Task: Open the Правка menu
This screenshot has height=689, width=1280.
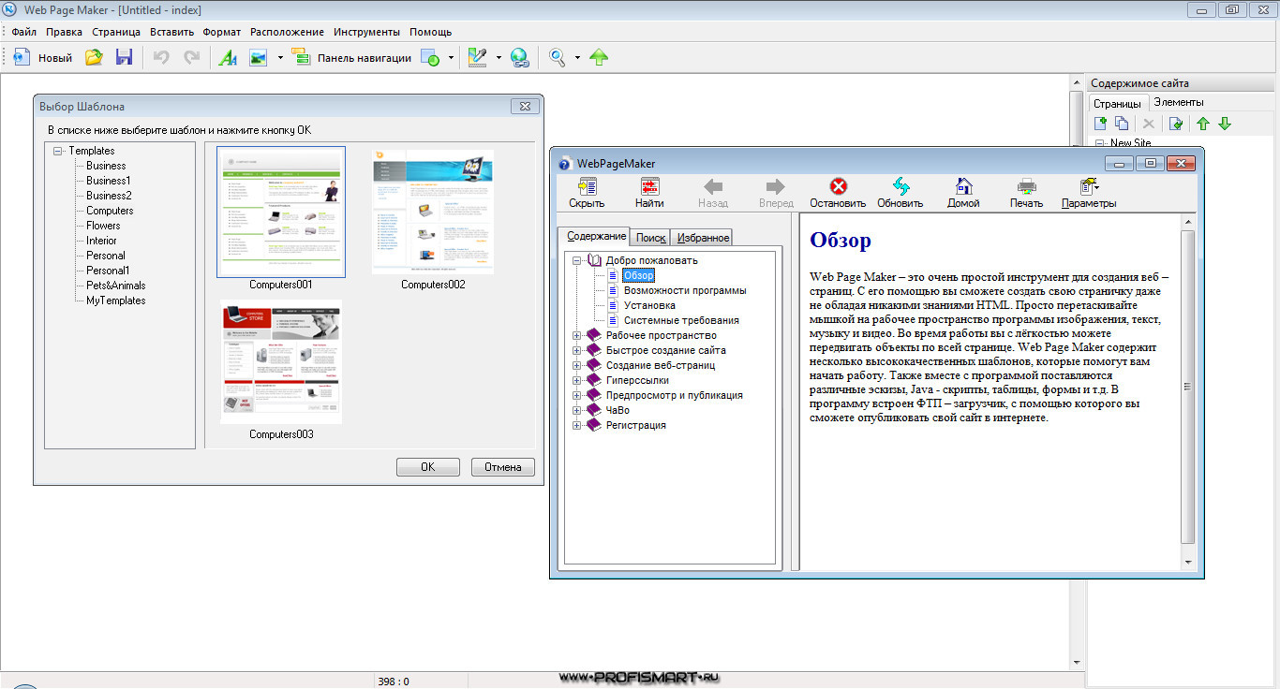Action: (64, 32)
